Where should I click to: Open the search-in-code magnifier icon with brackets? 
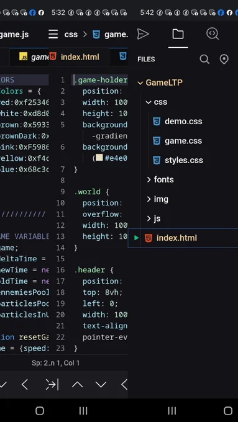pyautogui.click(x=213, y=34)
